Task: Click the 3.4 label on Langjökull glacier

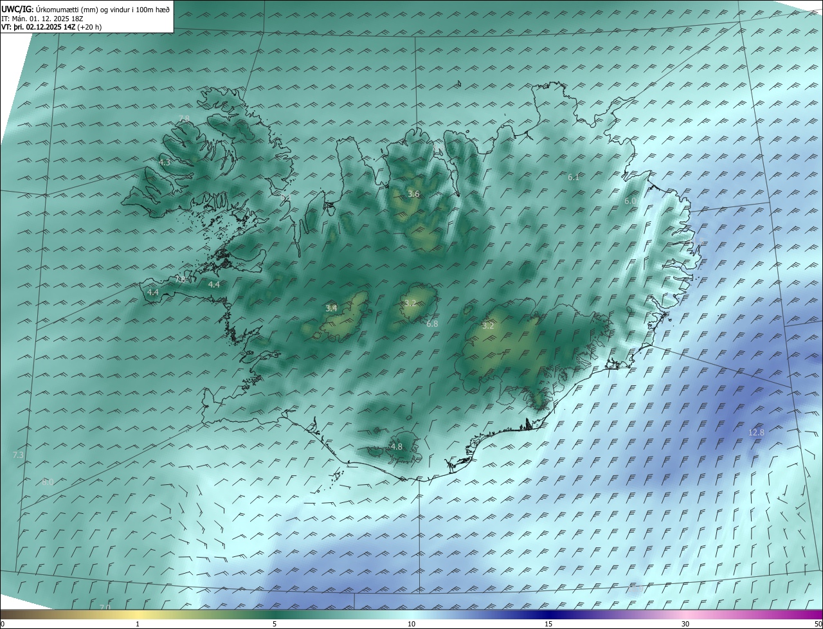Action: 331,309
